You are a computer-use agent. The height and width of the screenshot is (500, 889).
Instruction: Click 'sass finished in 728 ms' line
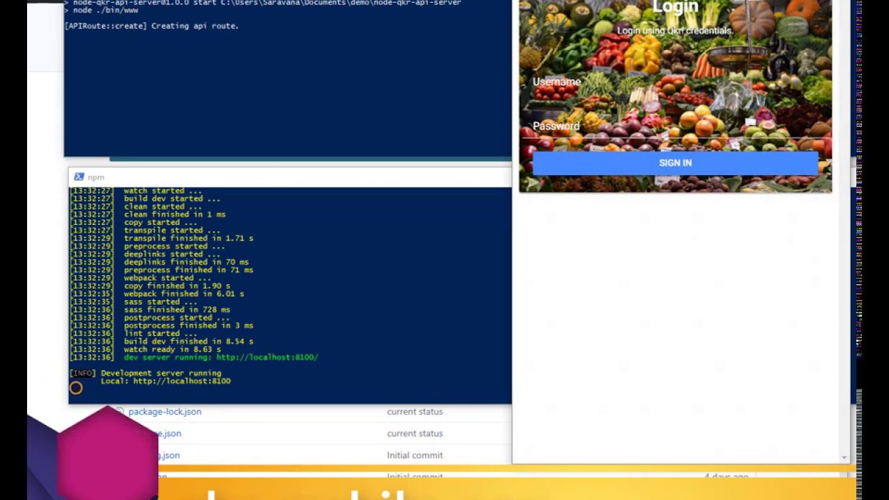click(x=177, y=310)
